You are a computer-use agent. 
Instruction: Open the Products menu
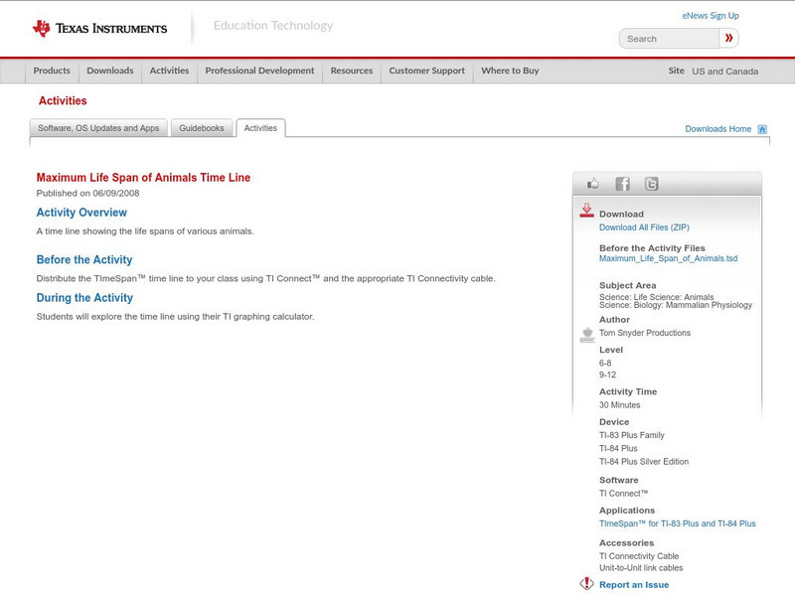(x=52, y=71)
